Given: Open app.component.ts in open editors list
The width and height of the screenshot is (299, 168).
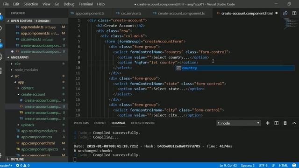Looking at the screenshot, I should (x=35, y=33).
